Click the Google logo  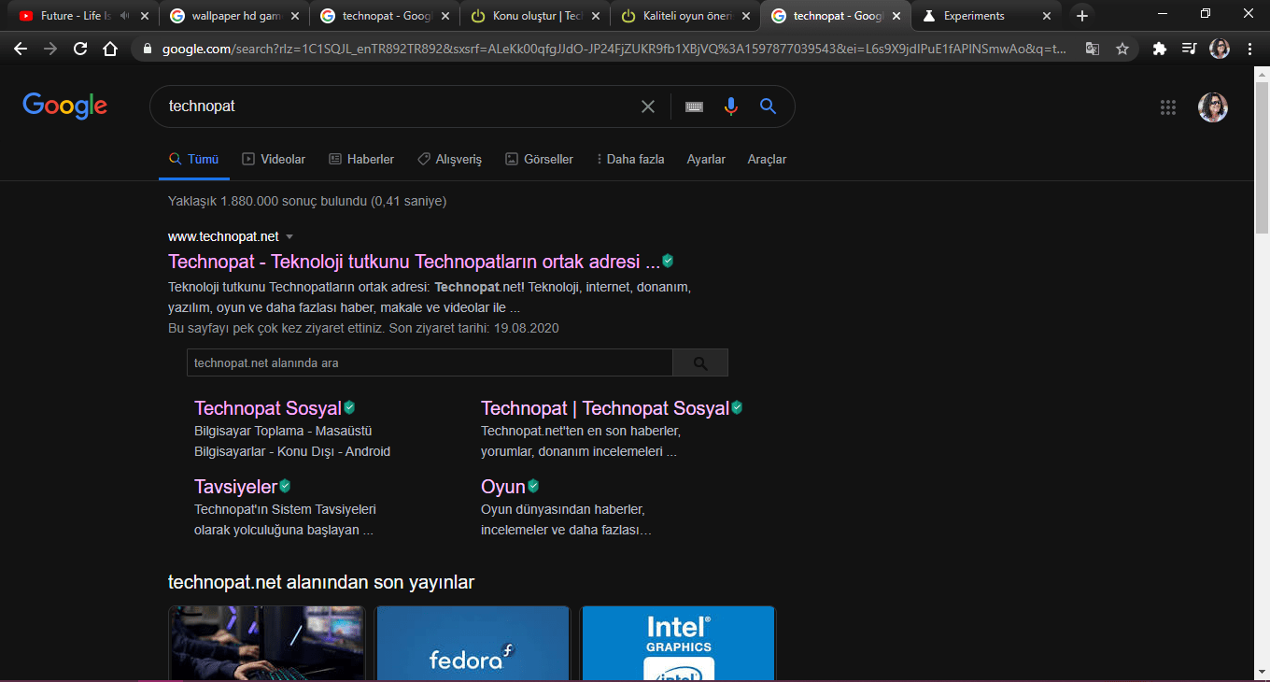point(65,106)
